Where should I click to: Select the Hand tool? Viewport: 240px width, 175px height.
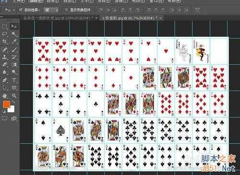(x=5, y=96)
